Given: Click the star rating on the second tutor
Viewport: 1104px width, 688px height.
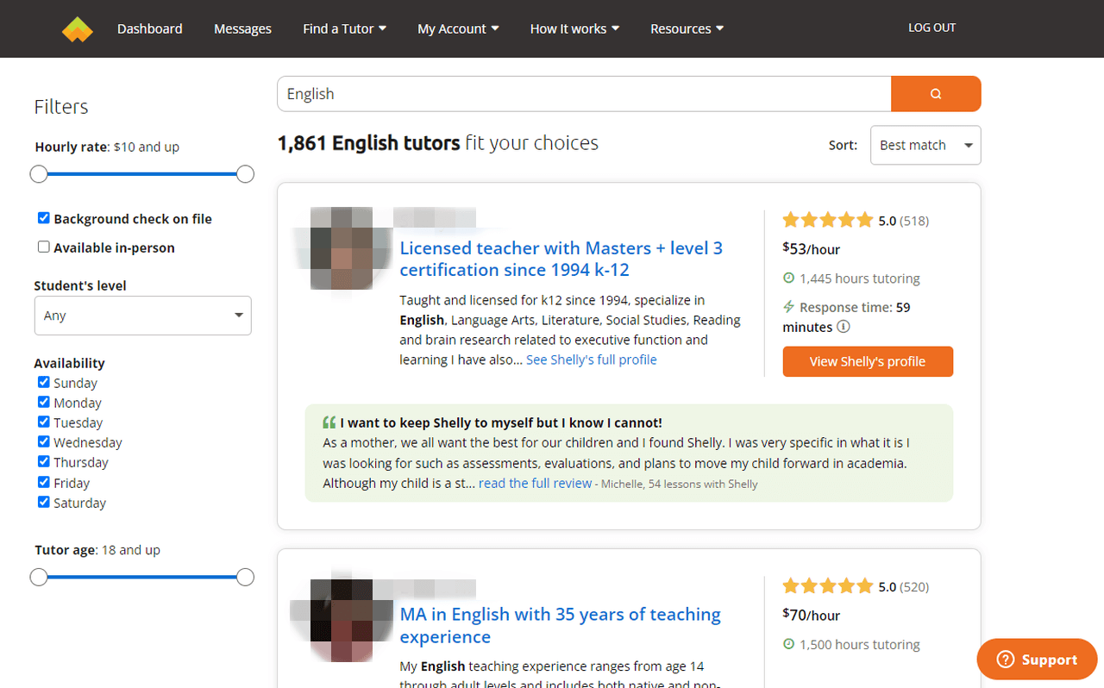Looking at the screenshot, I should coord(828,585).
